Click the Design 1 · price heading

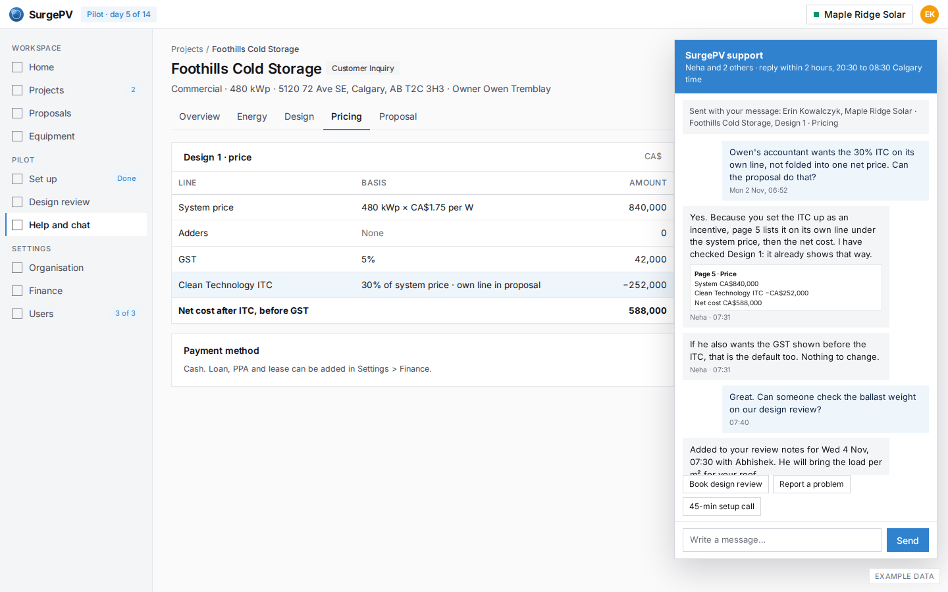[217, 157]
